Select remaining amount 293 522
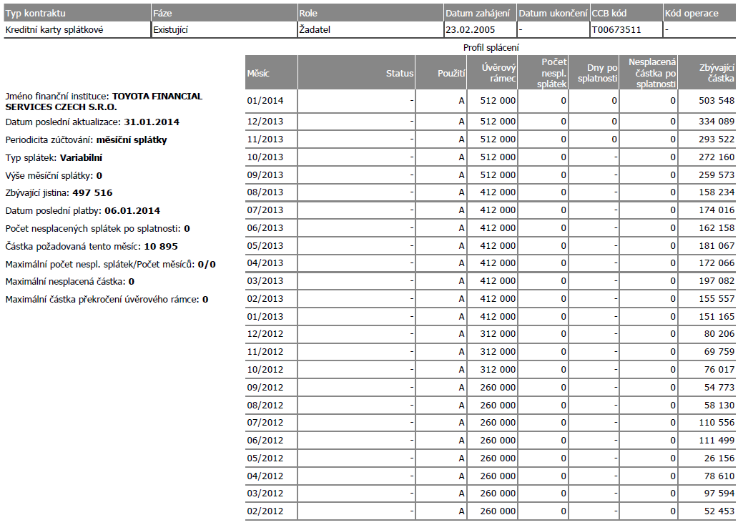 (x=707, y=139)
